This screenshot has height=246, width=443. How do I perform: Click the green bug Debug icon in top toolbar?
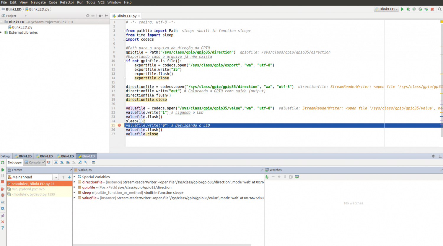click(x=408, y=9)
